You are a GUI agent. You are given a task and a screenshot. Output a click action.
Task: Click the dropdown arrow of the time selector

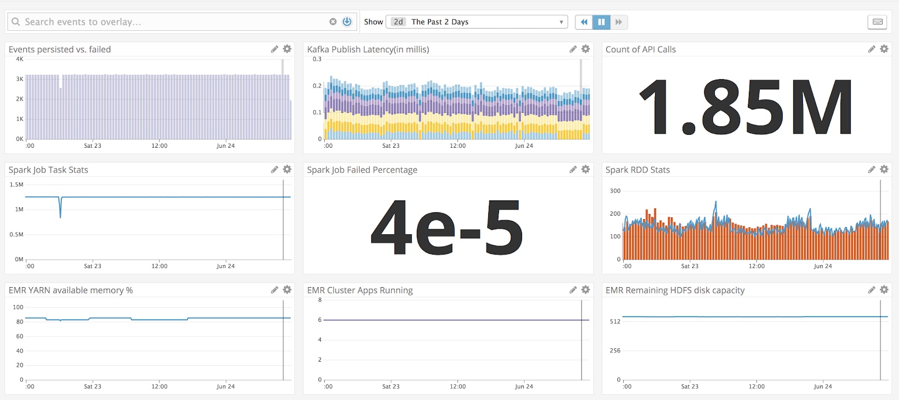(561, 22)
